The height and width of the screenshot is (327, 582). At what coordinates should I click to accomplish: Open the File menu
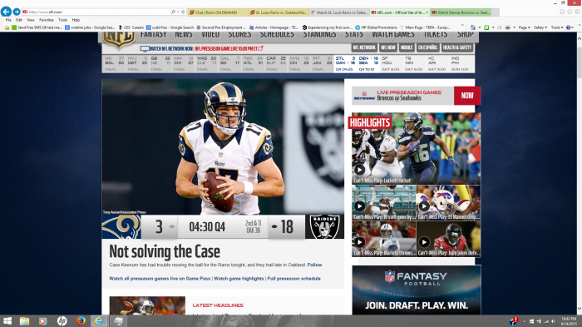[x=8, y=20]
